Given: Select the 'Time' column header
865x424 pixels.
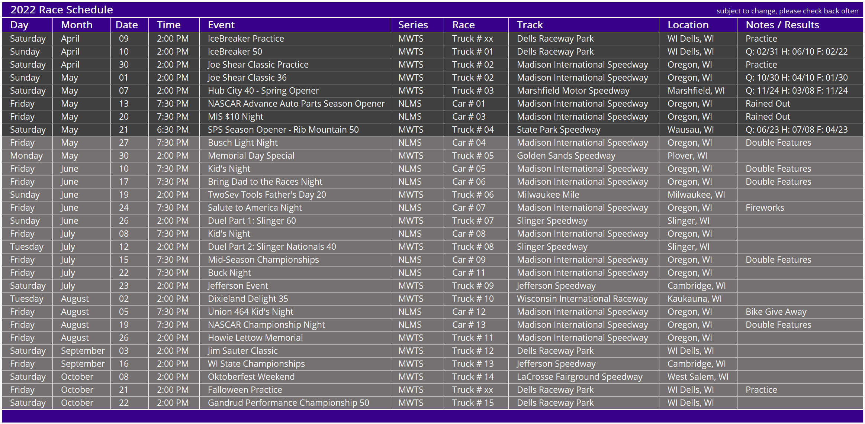Looking at the screenshot, I should (168, 25).
